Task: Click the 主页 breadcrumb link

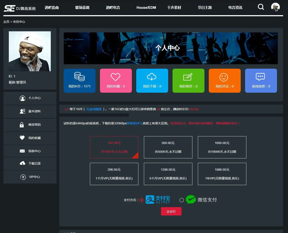Action: [x=6, y=22]
